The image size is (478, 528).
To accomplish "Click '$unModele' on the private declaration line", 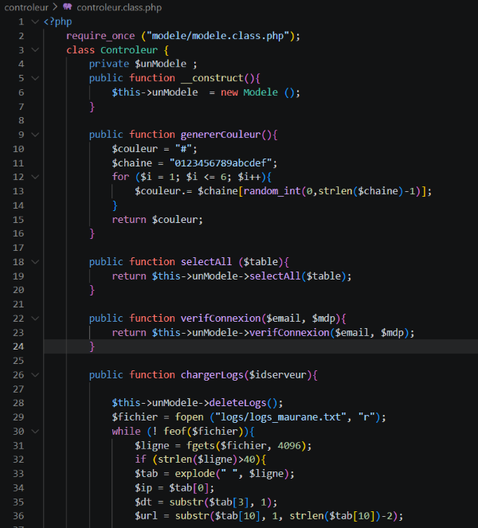I will (161, 64).
